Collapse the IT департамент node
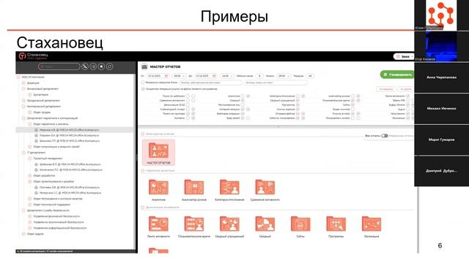Screen dimensions: 469x263 coord(23,153)
